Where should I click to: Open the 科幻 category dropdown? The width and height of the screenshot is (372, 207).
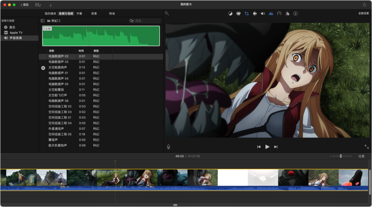click(x=54, y=21)
